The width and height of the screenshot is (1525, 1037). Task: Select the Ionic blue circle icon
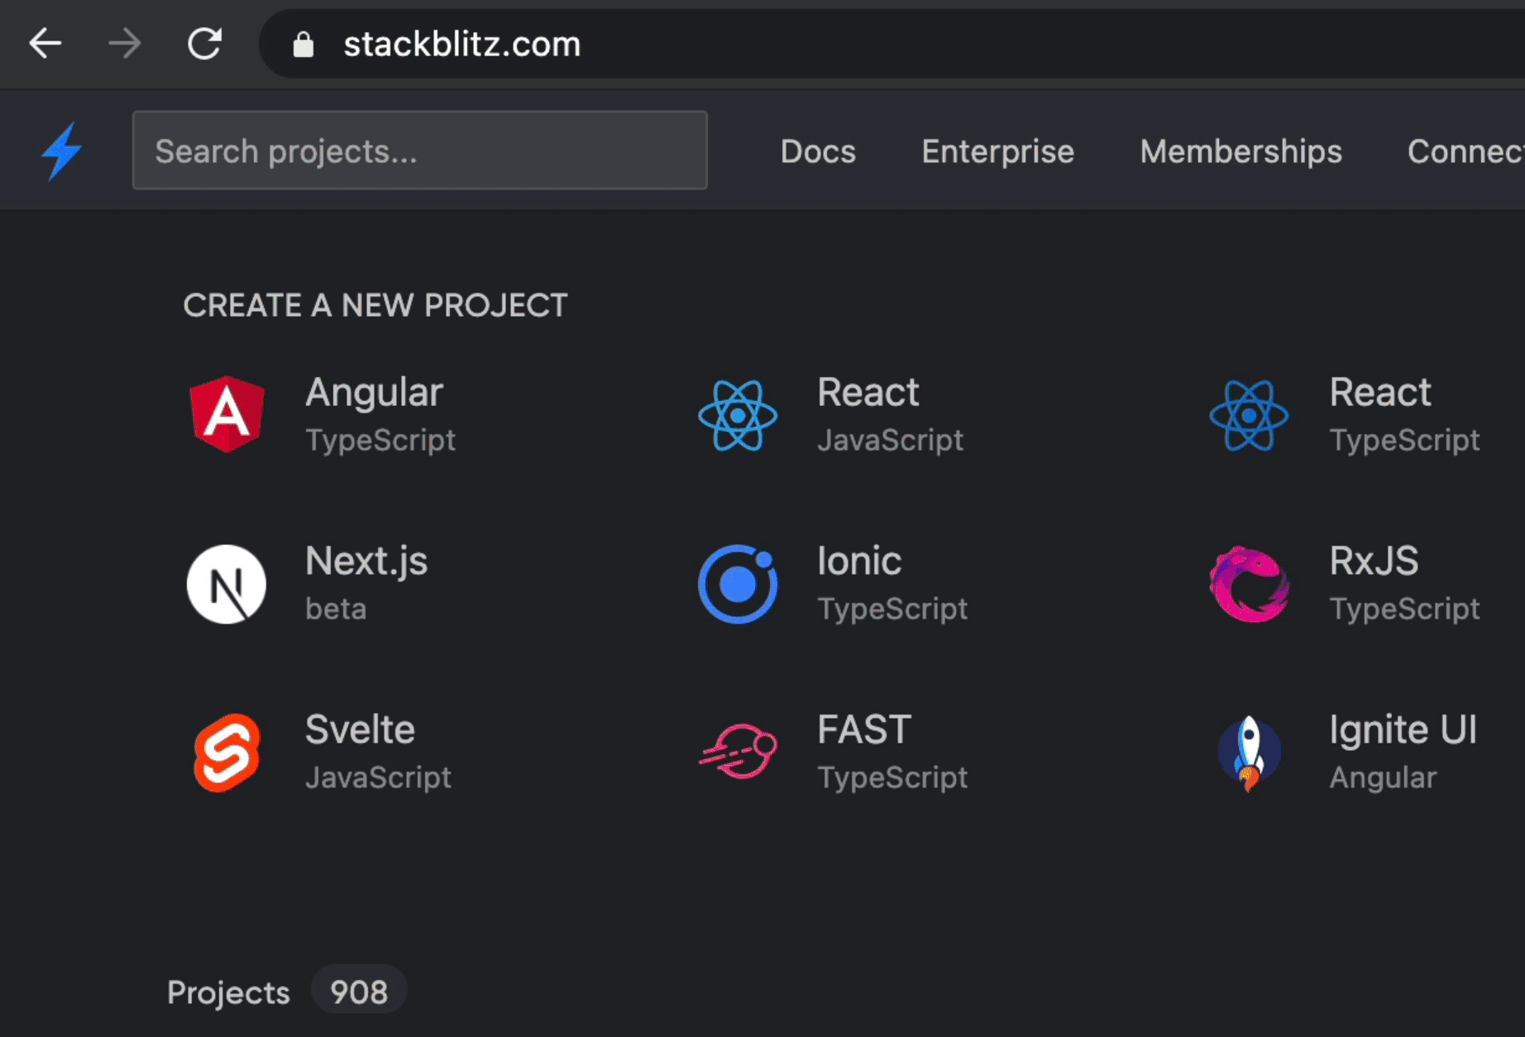pyautogui.click(x=738, y=584)
